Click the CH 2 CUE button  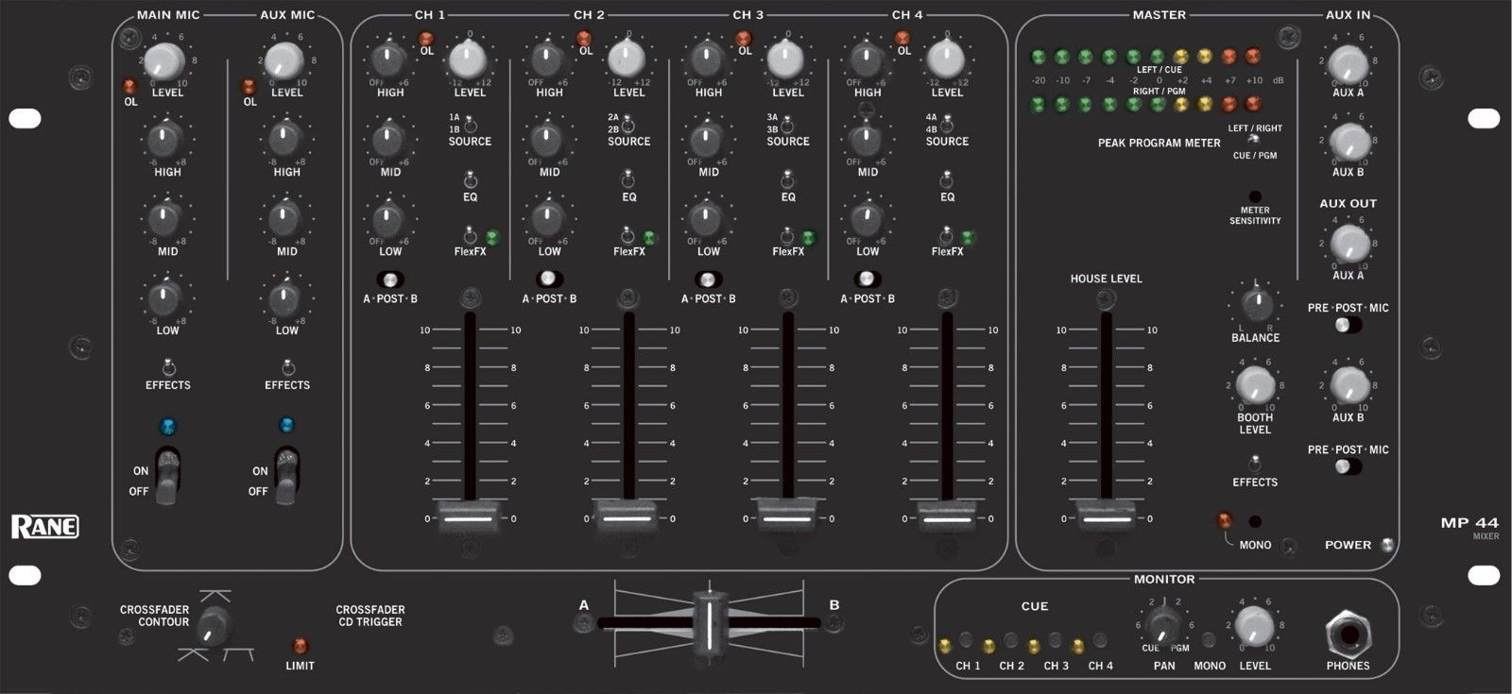tap(1011, 641)
